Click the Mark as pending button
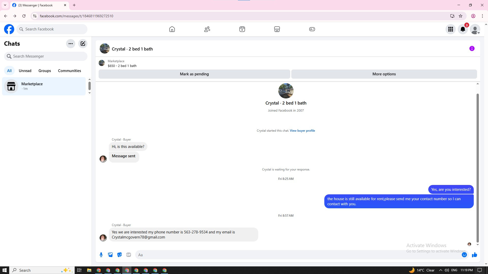 [x=194, y=74]
